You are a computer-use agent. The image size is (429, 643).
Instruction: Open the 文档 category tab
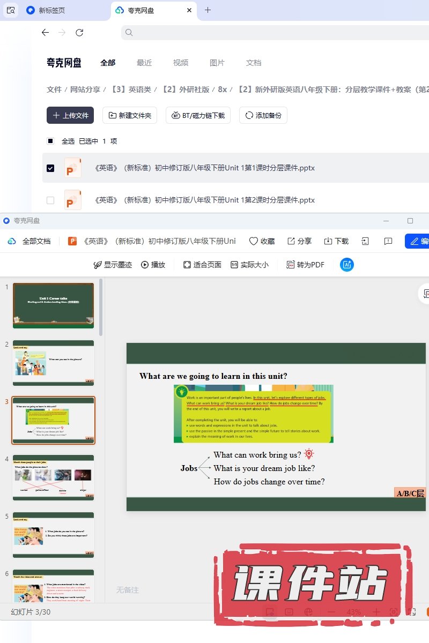click(x=254, y=63)
